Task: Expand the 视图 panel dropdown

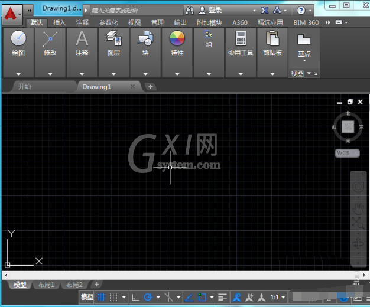Action: [x=309, y=73]
